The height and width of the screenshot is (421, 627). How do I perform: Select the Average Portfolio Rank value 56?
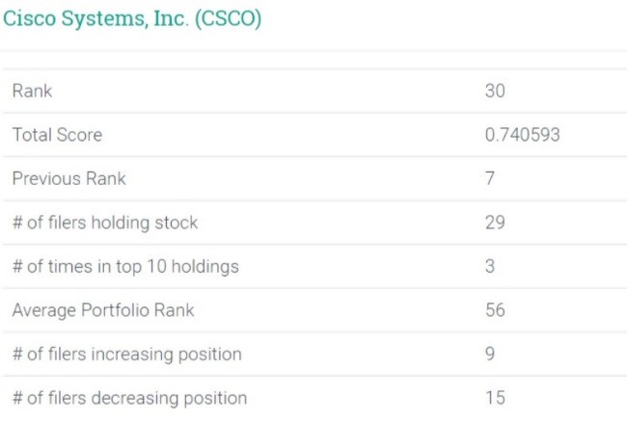click(x=495, y=310)
